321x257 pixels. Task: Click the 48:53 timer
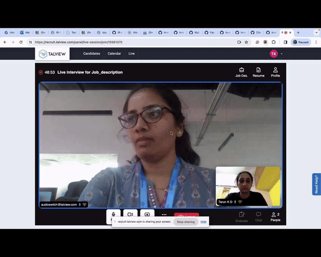pos(50,72)
